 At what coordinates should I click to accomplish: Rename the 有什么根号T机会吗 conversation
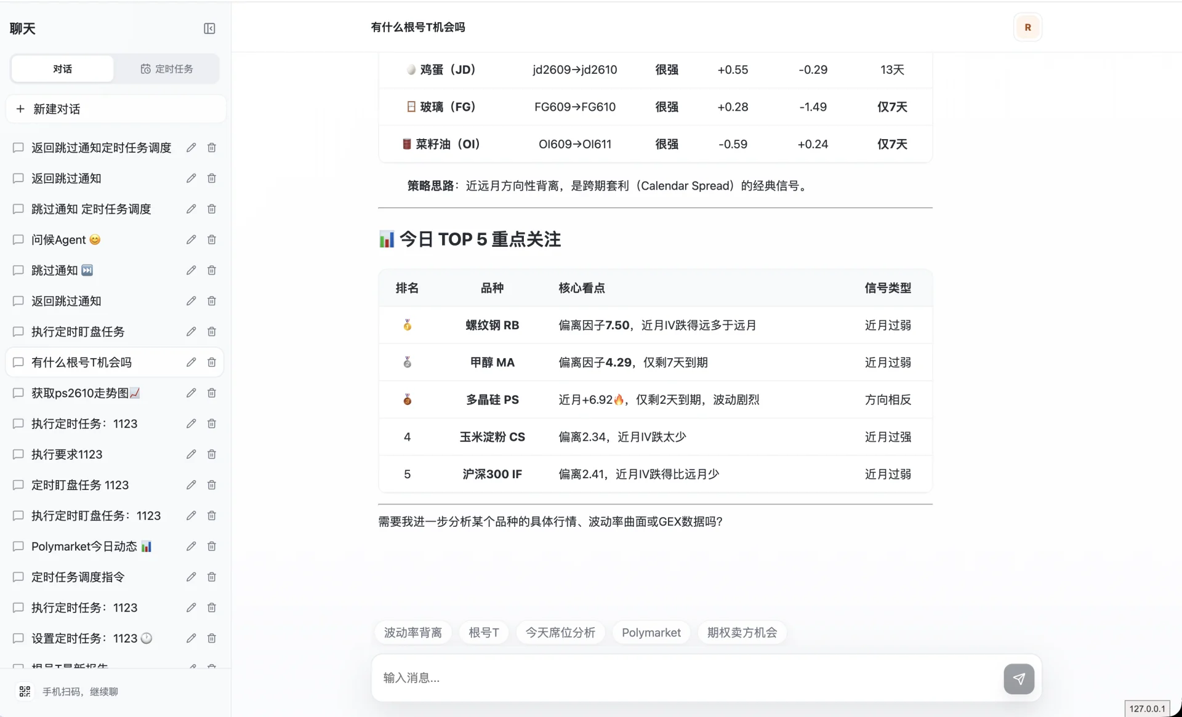[x=191, y=363]
